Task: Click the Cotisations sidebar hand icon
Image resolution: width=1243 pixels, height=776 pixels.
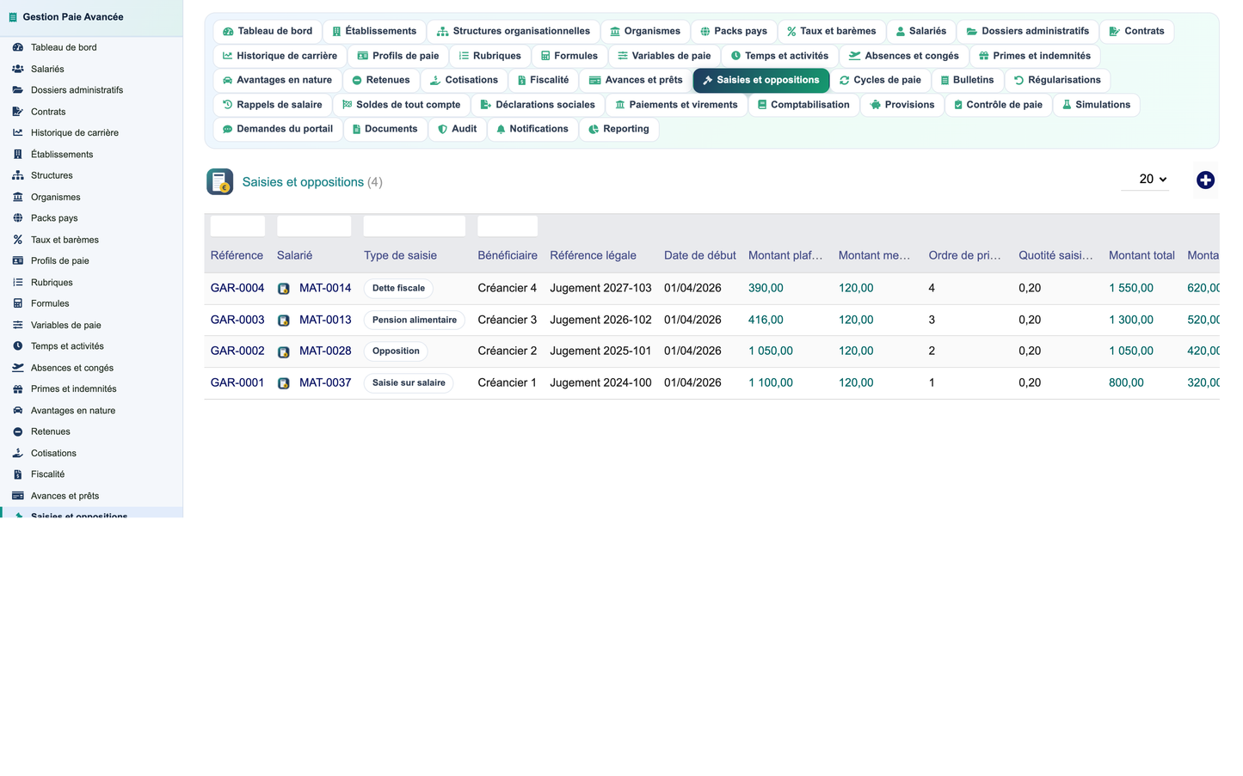Action: 17,453
